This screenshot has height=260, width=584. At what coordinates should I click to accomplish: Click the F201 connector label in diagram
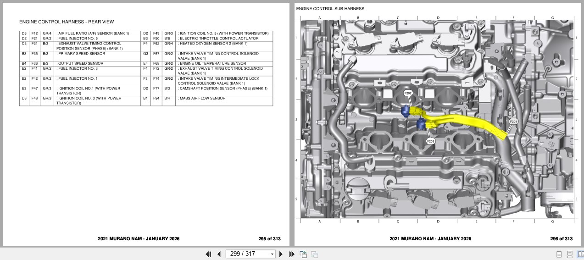513,122
